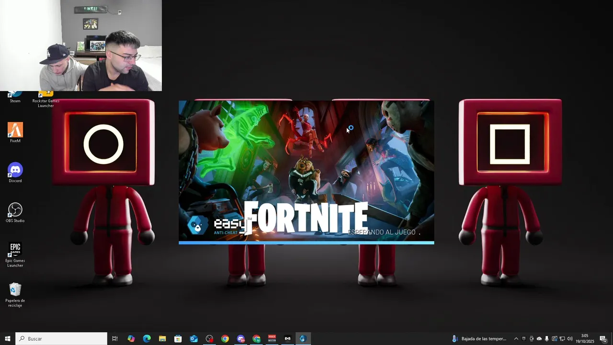Select the OBS Studio desktop icon

click(15, 213)
